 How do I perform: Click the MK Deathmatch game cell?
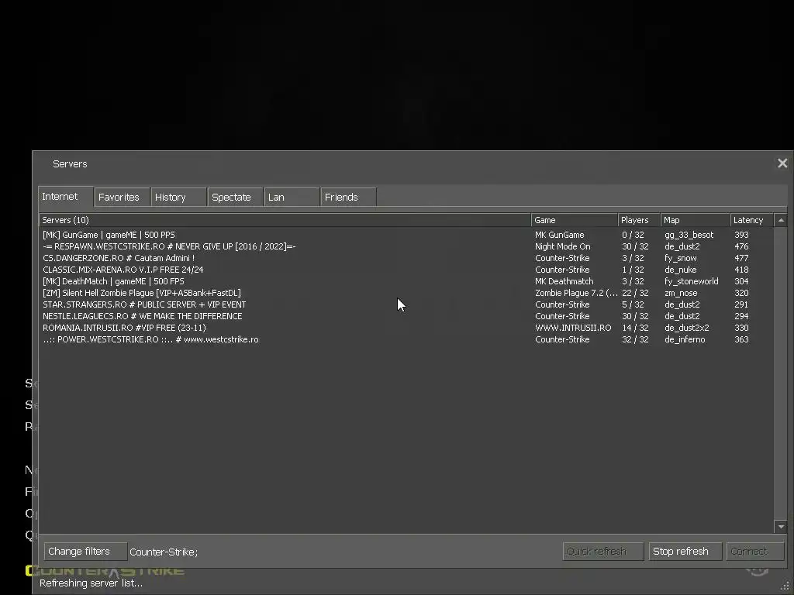(x=564, y=281)
